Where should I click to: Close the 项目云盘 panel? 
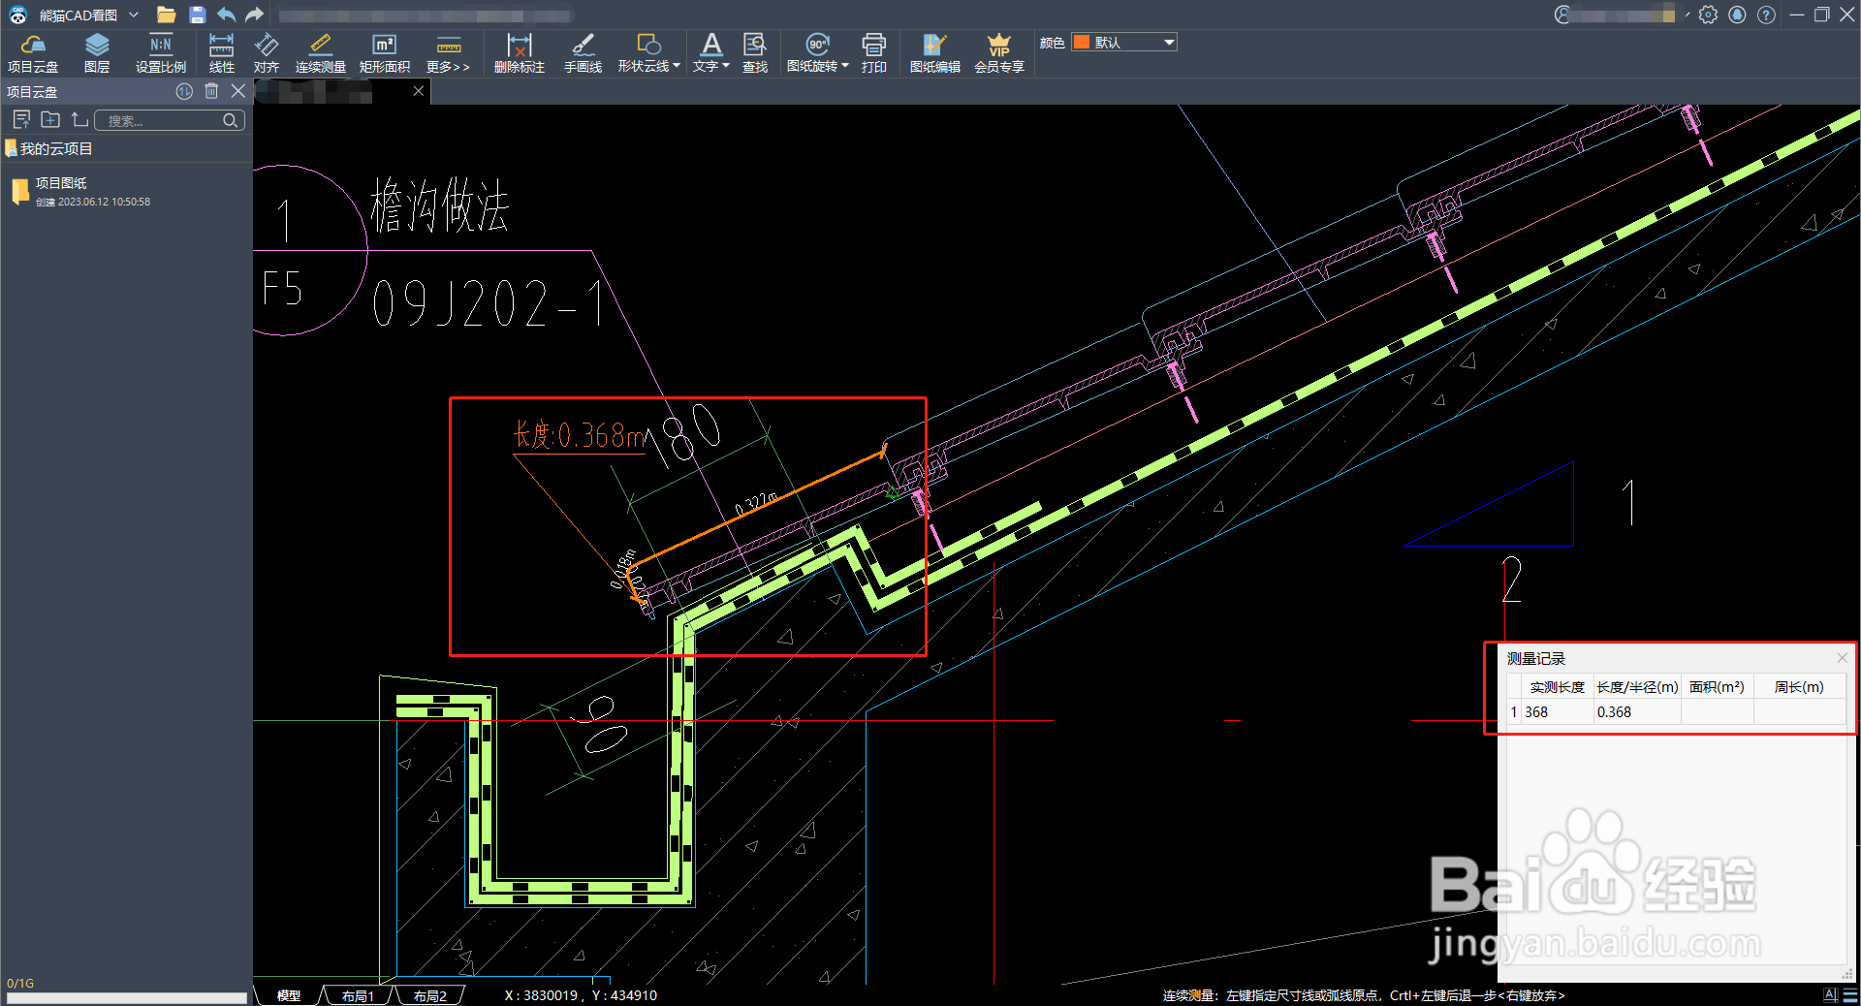238,91
